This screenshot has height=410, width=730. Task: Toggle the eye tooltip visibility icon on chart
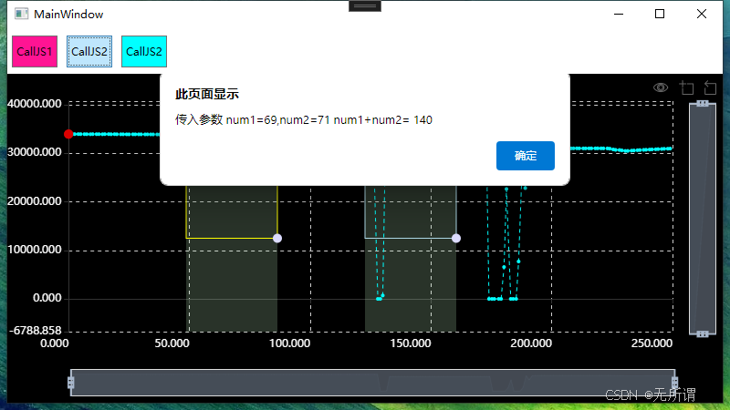pyautogui.click(x=660, y=87)
